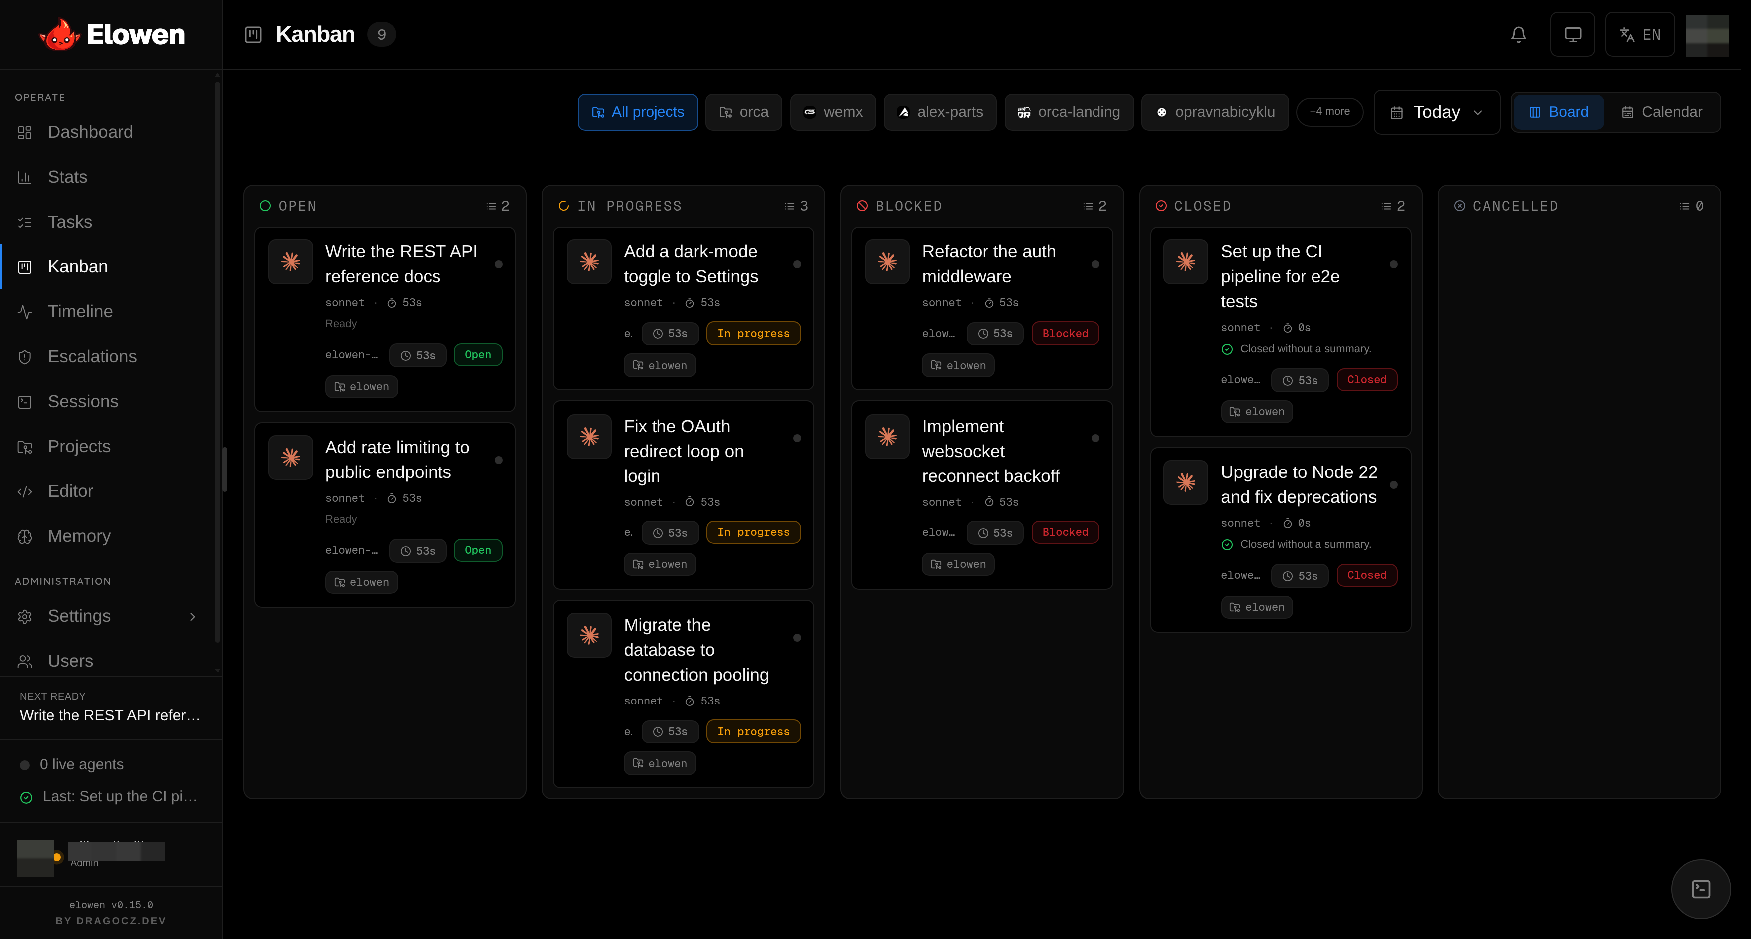Click the list icon in CLOSED header

1386,206
